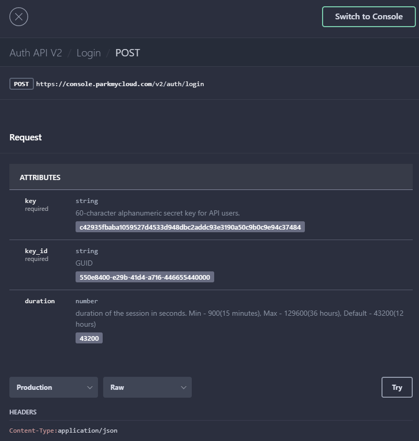Select the POST breadcrumb item
The height and width of the screenshot is (441, 419).
pyautogui.click(x=127, y=53)
